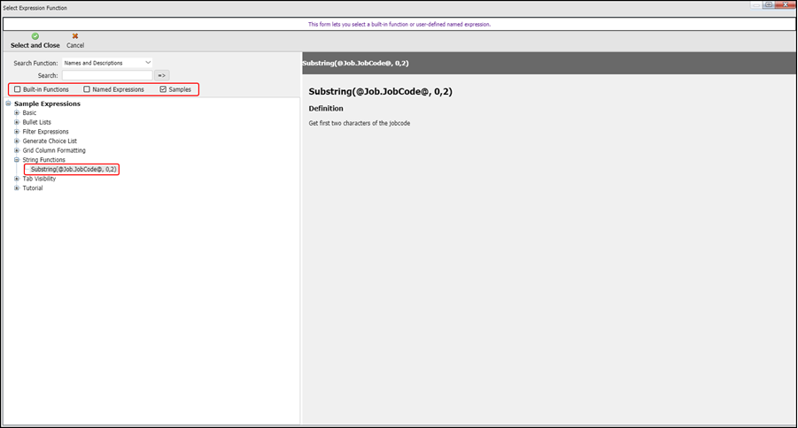Collapse the Sample Expressions root node
The width and height of the screenshot is (798, 428).
point(8,103)
